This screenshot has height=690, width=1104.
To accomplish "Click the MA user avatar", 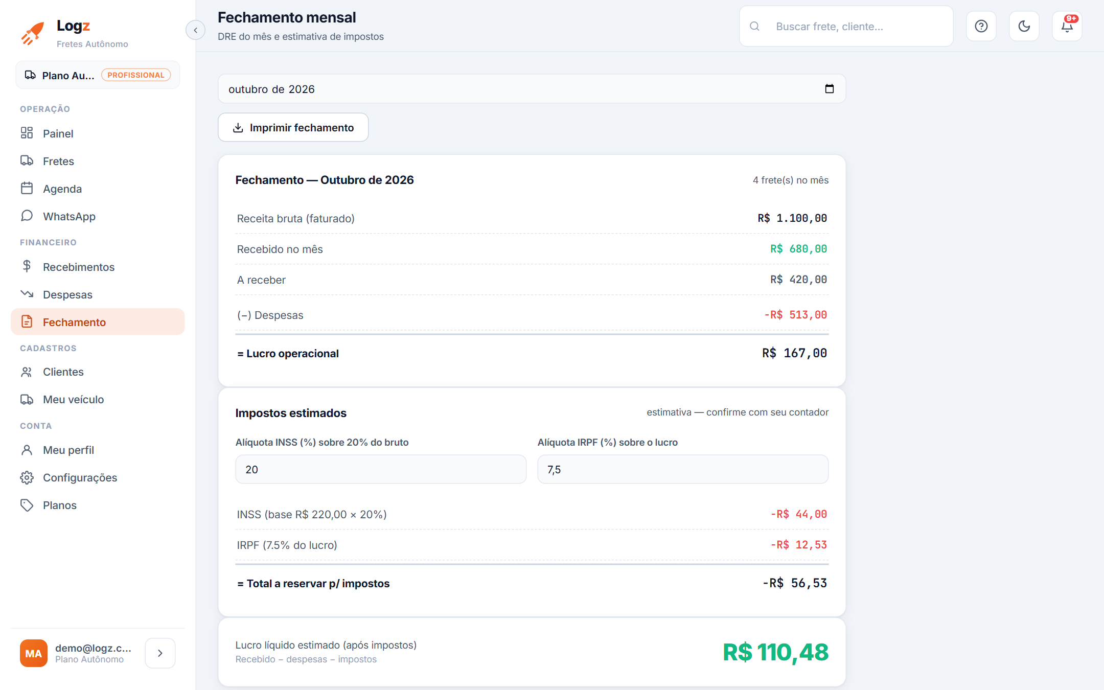I will point(34,653).
